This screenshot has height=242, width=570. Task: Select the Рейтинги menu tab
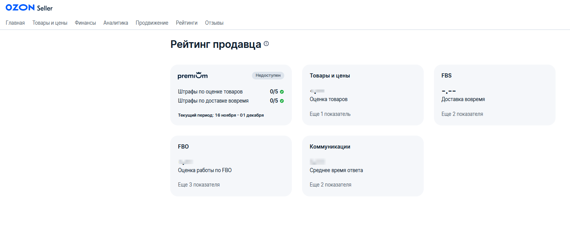click(x=187, y=23)
